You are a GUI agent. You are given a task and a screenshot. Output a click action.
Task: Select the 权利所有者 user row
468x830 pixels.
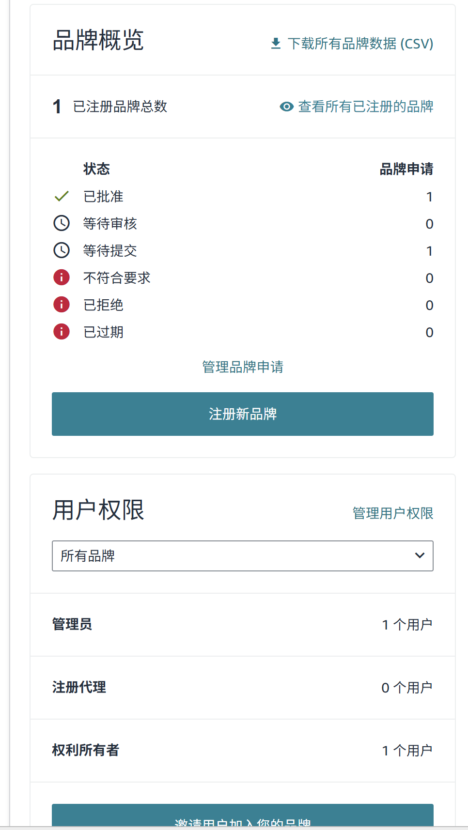pyautogui.click(x=243, y=751)
